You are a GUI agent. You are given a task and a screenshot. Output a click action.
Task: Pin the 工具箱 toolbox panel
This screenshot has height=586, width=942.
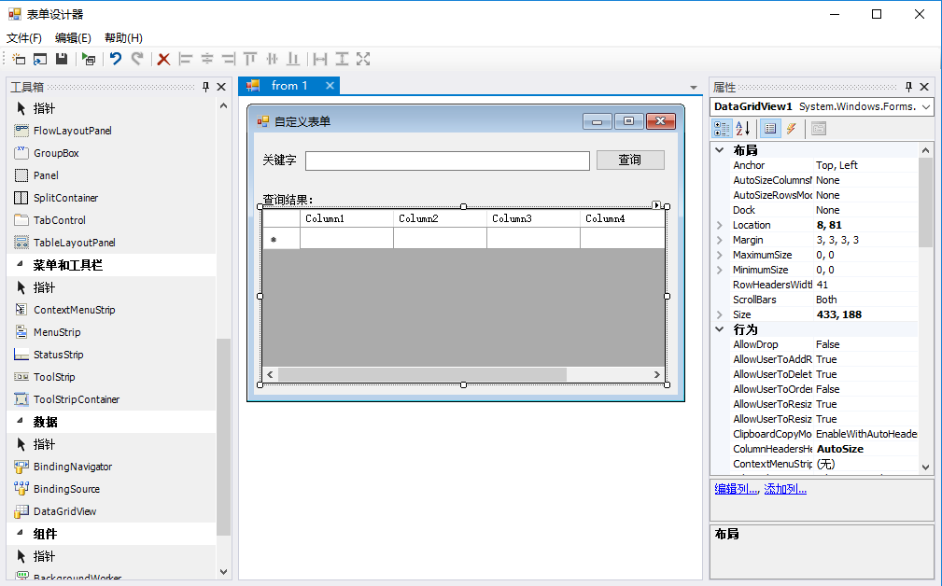206,87
